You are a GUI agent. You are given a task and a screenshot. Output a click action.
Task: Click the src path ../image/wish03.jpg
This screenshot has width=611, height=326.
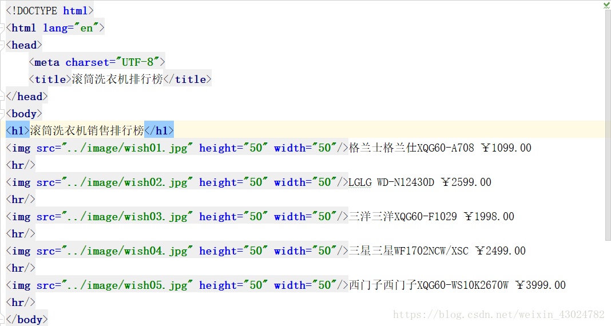click(x=127, y=217)
